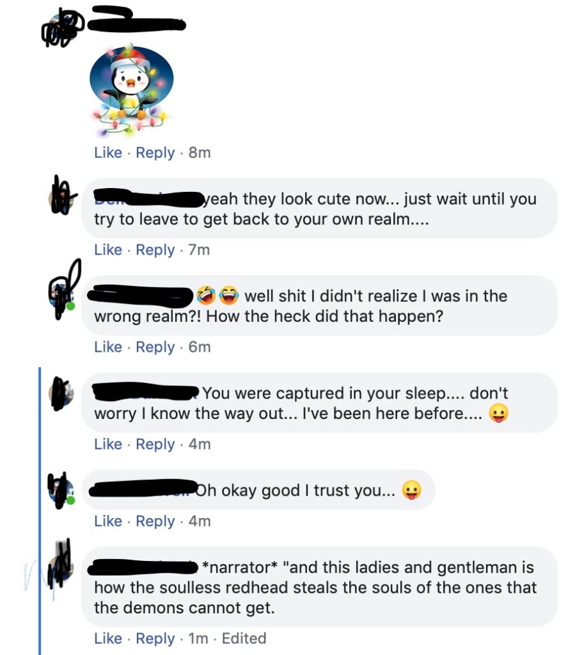Reply to the "yeah they look cute now" comment
The height and width of the screenshot is (655, 575).
point(155,250)
